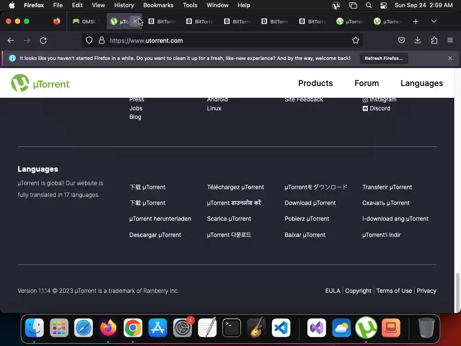Select Pobierz µTorrent language link
This screenshot has height=346, width=461.
307,219
